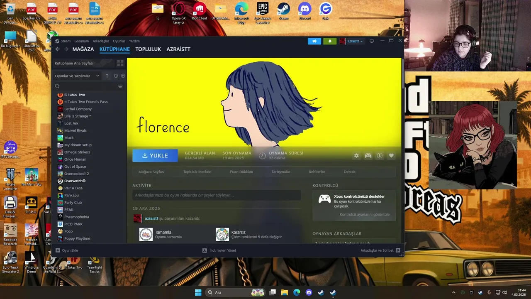
Task: Click Oyun Ekle at bottom
Action: pos(67,250)
